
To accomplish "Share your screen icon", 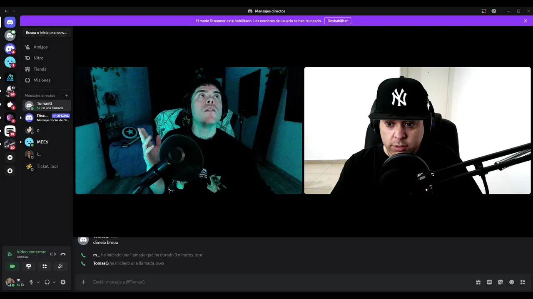I will pyautogui.click(x=28, y=266).
